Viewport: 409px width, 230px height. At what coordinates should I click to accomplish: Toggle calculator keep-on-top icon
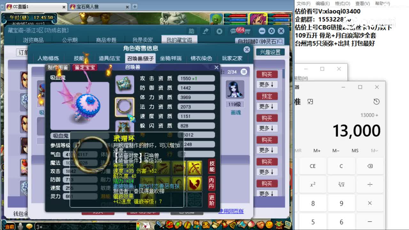pyautogui.click(x=310, y=102)
